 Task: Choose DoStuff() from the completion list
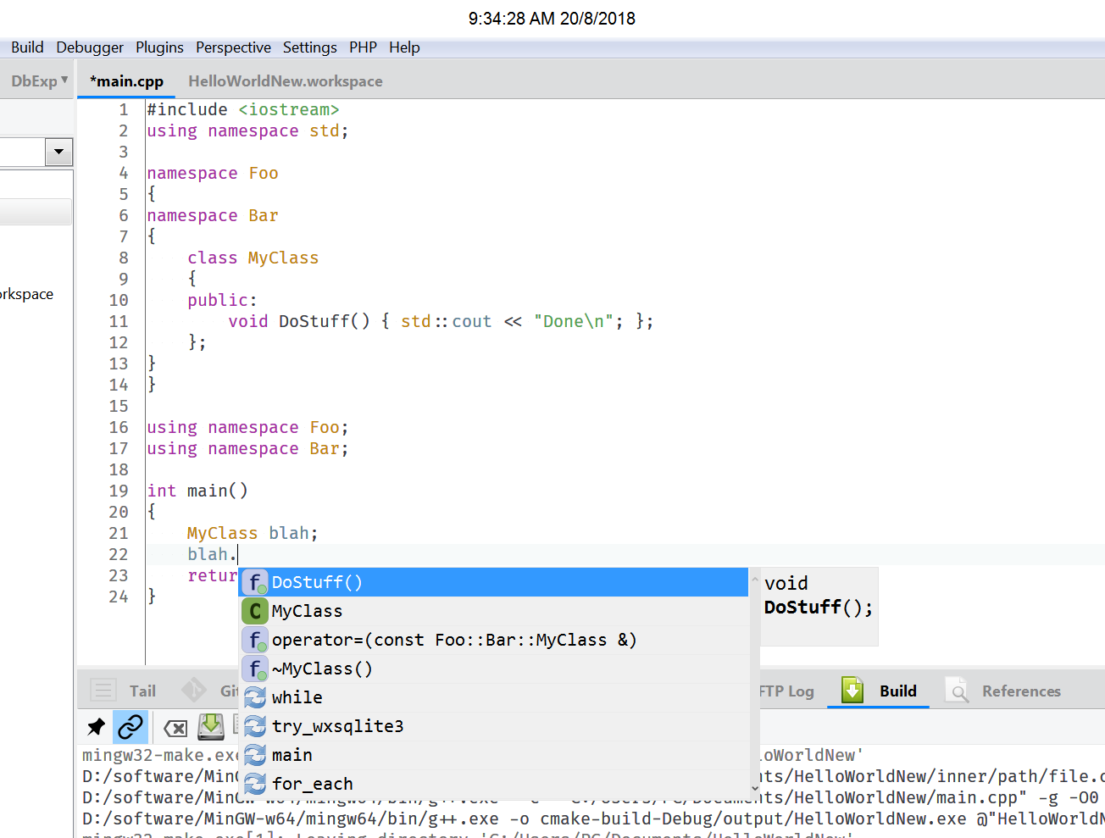[x=317, y=582]
